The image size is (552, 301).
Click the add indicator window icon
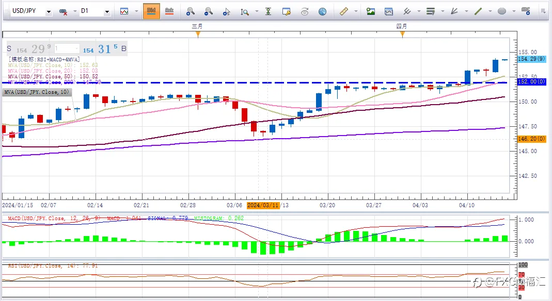coord(389,11)
